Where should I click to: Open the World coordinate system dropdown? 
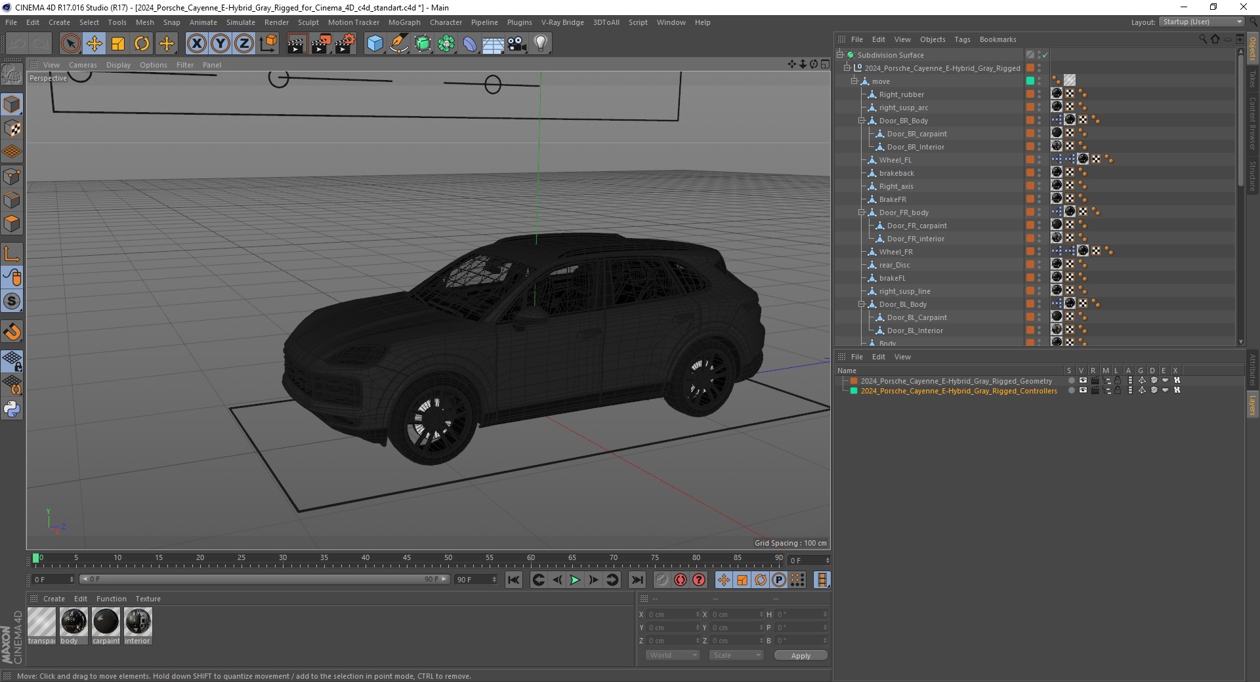point(672,655)
